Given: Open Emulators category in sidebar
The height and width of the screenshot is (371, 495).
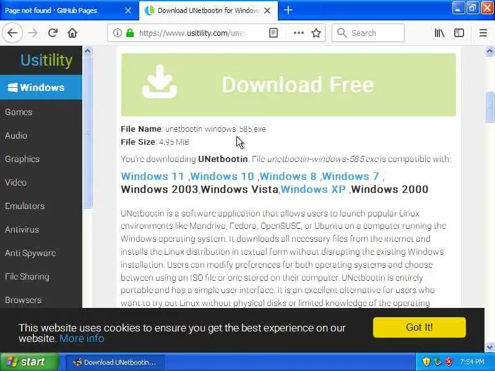Looking at the screenshot, I should [25, 206].
